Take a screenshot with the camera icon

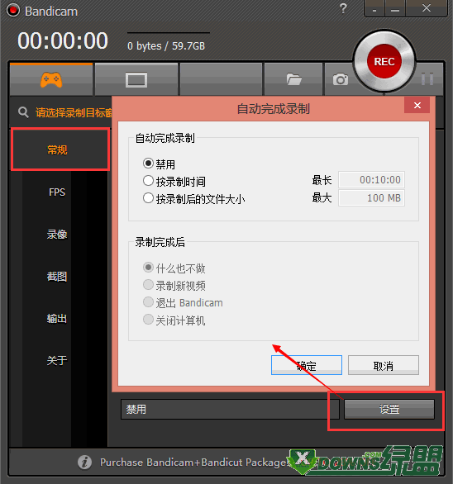point(341,79)
